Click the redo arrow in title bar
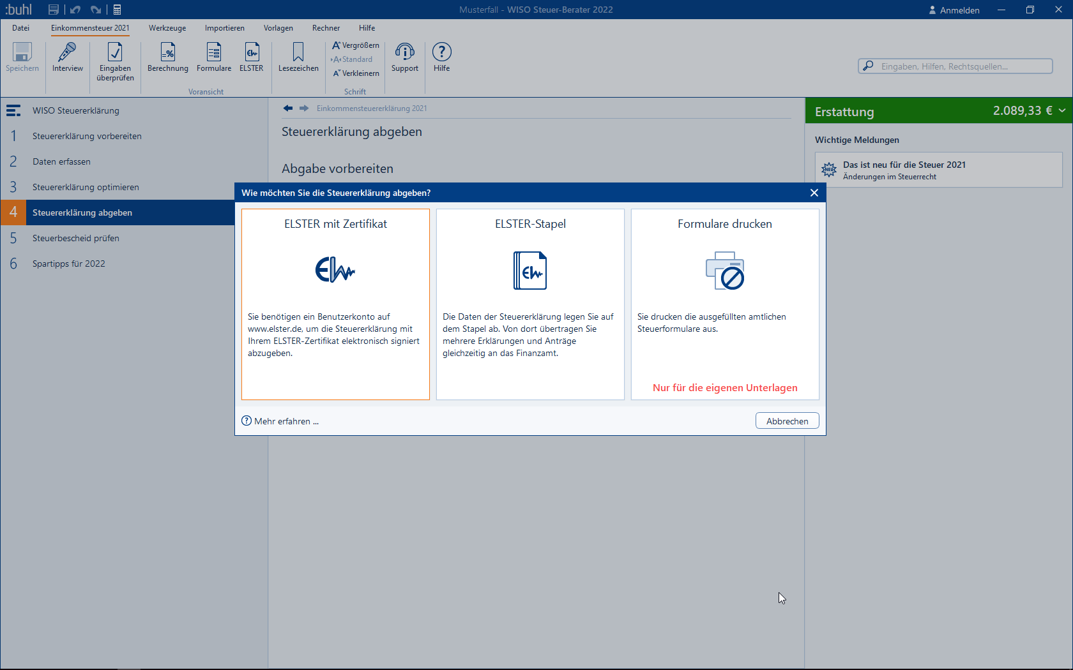 96,10
